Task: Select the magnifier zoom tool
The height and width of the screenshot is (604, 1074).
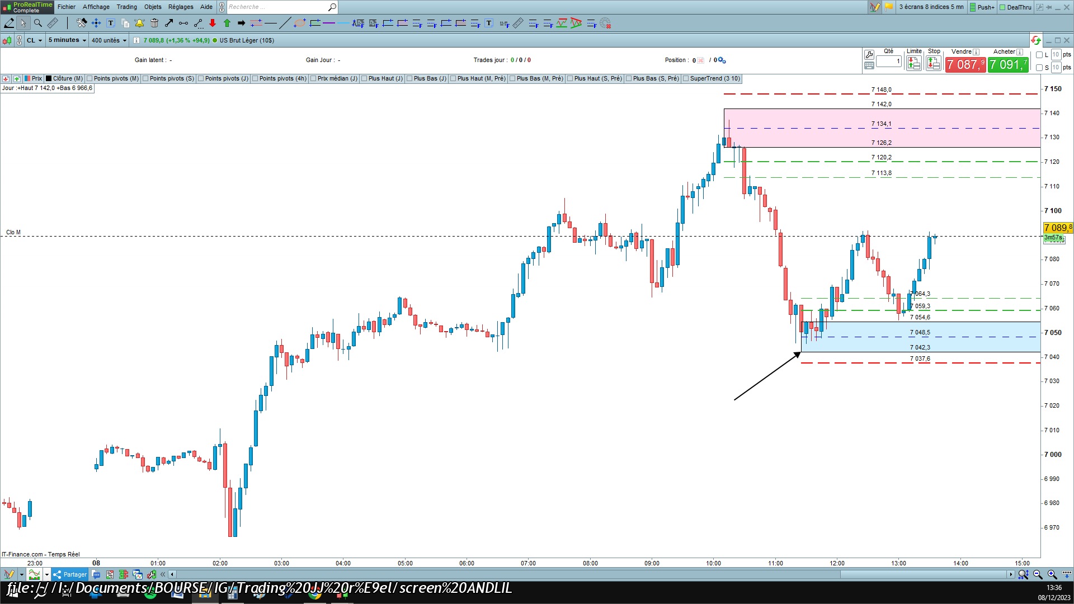Action: tap(38, 23)
